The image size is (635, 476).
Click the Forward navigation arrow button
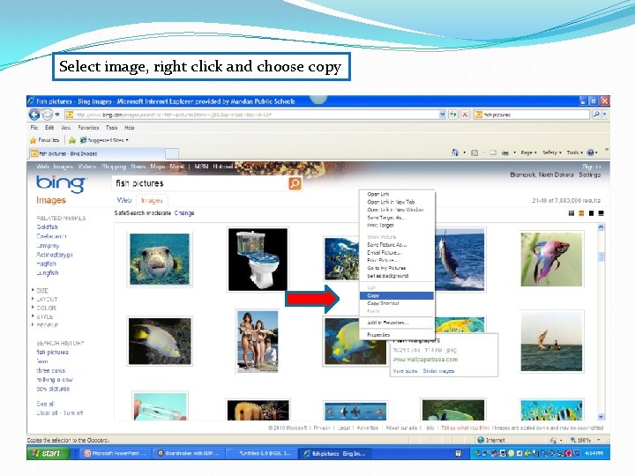click(47, 115)
